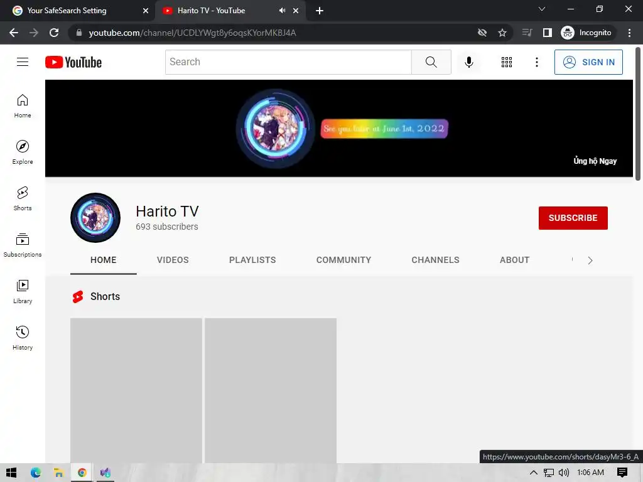643x482 pixels.
Task: Select the HOME channel tab
Action: pyautogui.click(x=104, y=260)
